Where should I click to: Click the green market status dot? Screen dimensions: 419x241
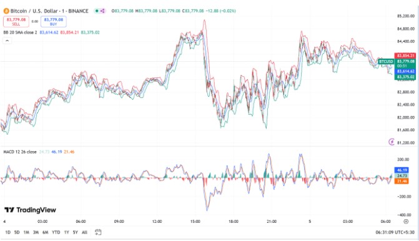[97, 11]
